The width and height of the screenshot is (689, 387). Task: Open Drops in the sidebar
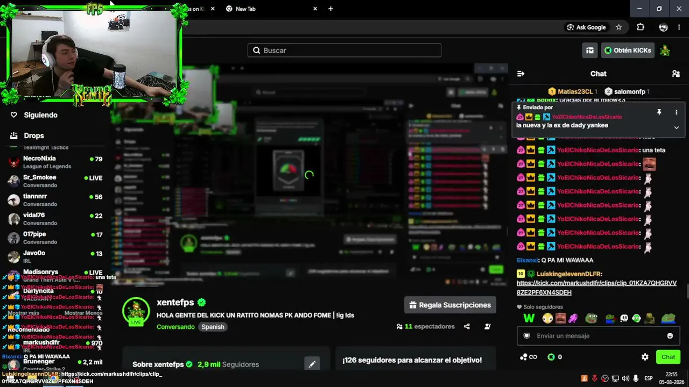point(27,136)
